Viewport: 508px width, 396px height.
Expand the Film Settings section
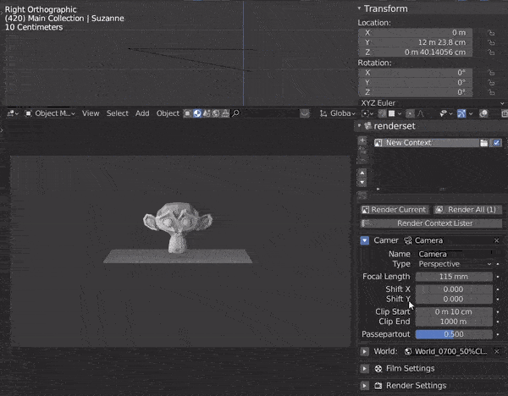pos(364,368)
